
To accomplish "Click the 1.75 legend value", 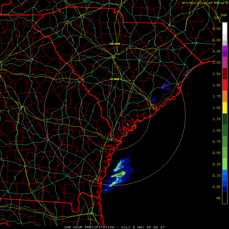I will [217, 96].
